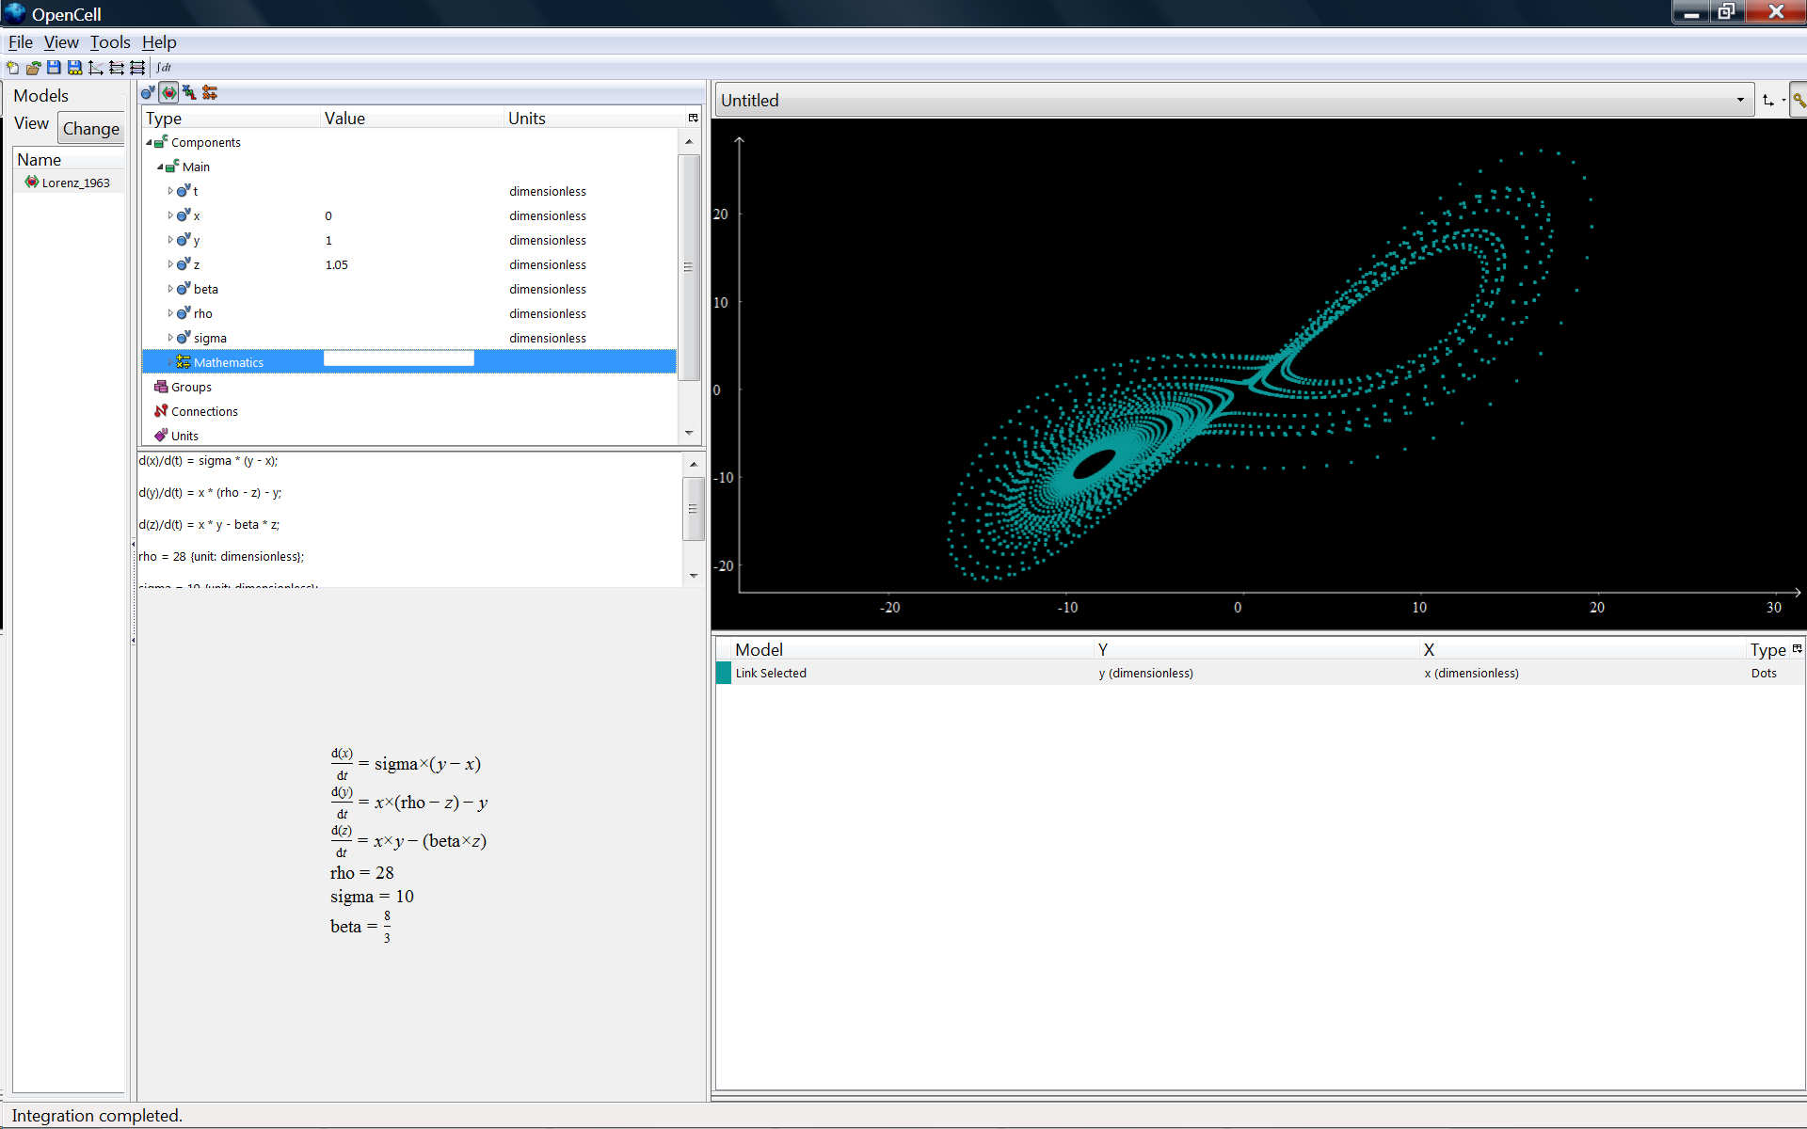Image resolution: width=1807 pixels, height=1129 pixels.
Task: Collapse the Main component node
Action: coord(160,167)
